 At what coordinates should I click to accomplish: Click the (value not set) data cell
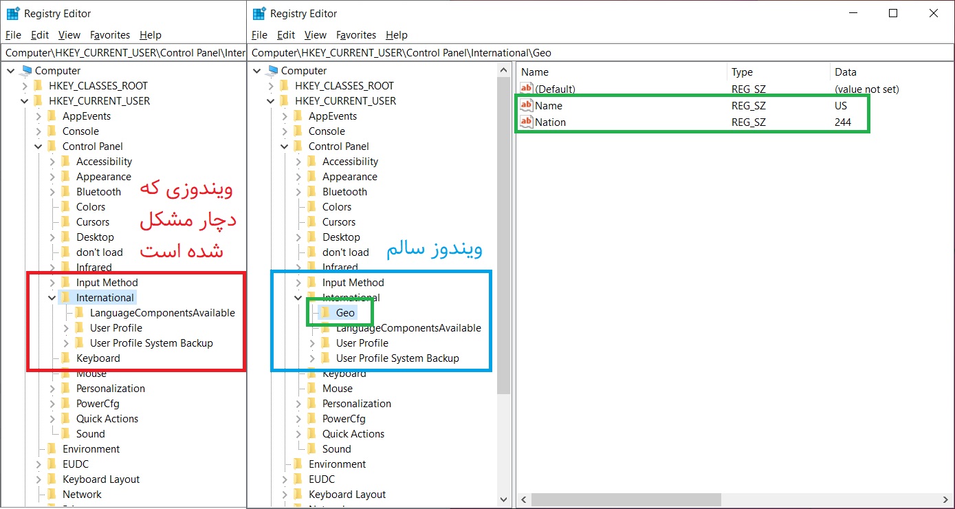tap(866, 89)
